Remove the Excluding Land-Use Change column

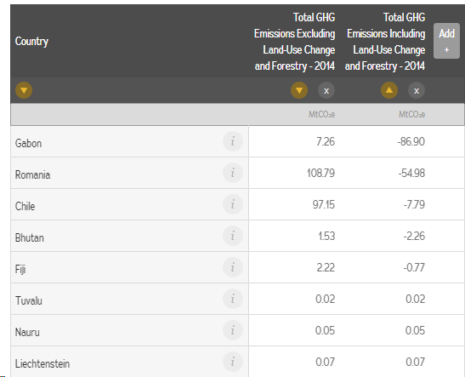326,90
